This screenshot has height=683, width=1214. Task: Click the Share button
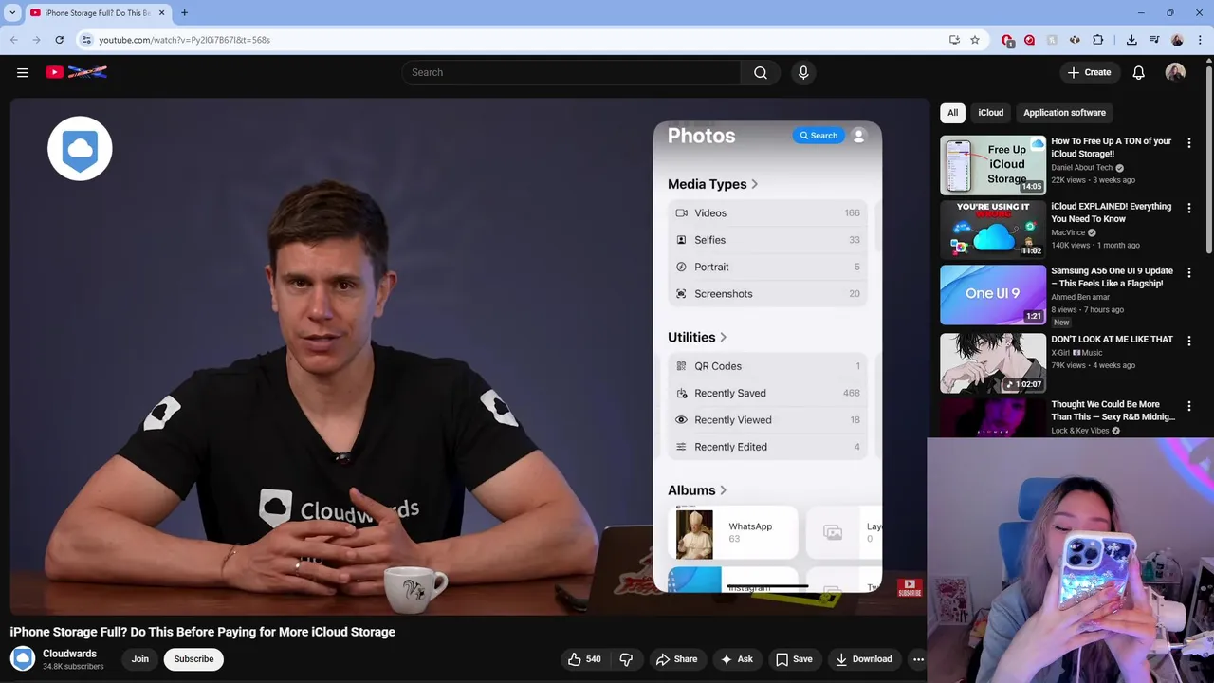coord(676,659)
